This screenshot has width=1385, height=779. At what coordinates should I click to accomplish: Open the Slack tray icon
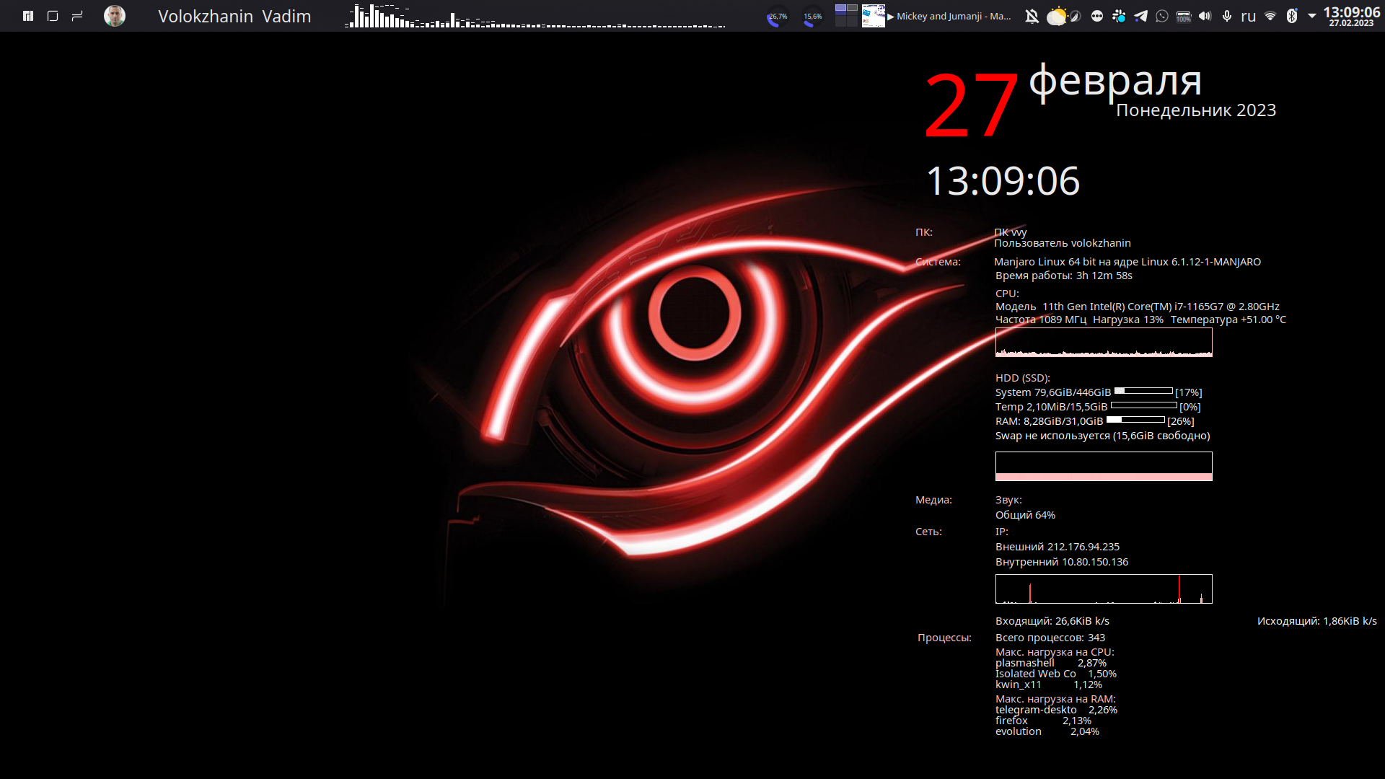coord(1119,16)
